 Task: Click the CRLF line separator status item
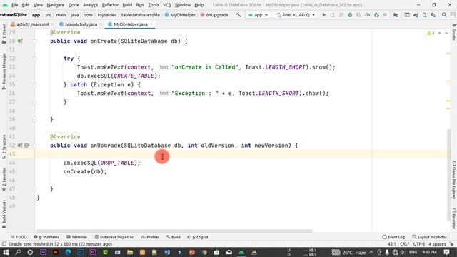coord(404,244)
